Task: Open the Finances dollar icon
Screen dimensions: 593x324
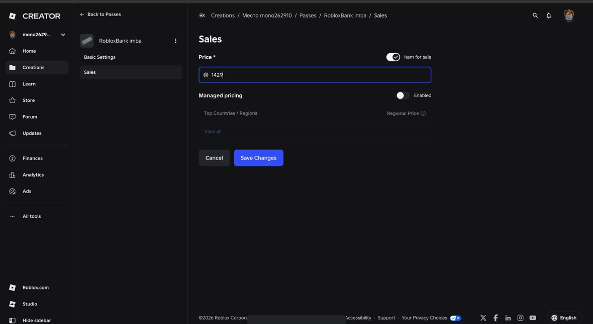Action: point(13,158)
